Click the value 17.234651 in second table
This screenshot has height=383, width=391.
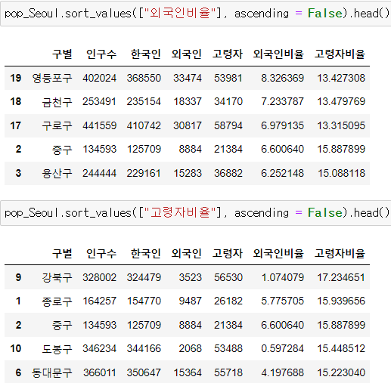pos(341,277)
